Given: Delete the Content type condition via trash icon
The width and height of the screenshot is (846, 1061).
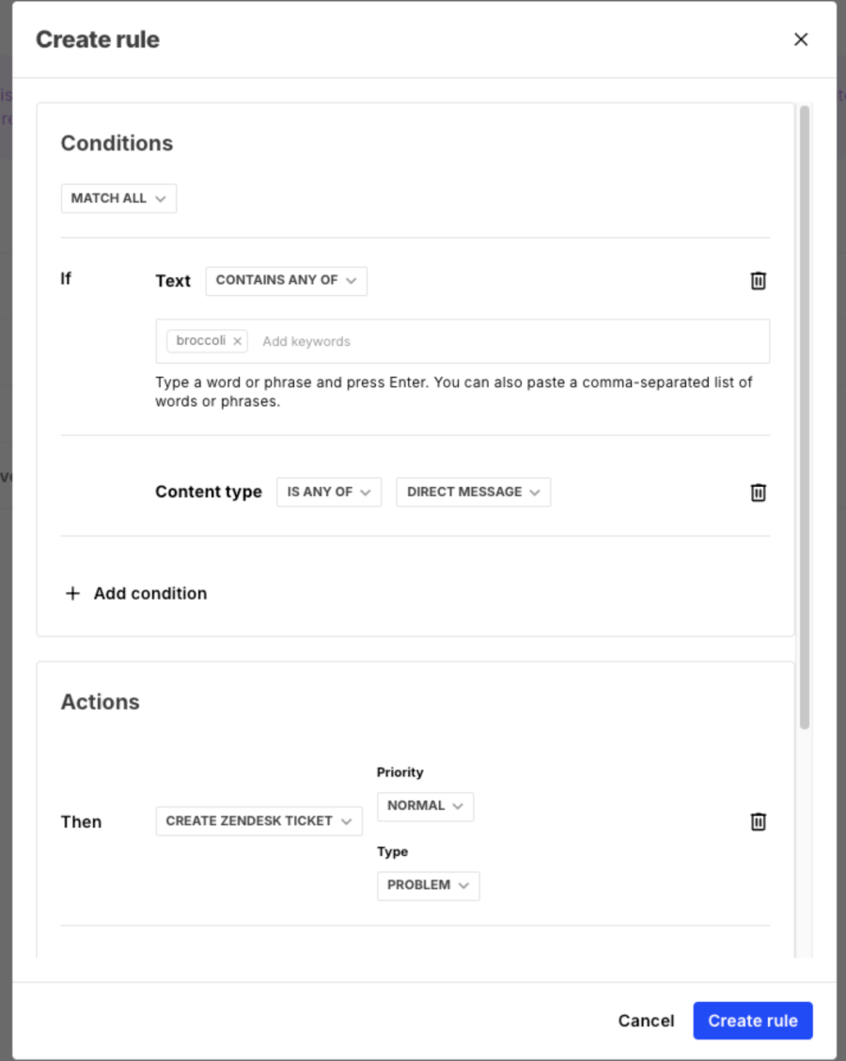Looking at the screenshot, I should (759, 491).
